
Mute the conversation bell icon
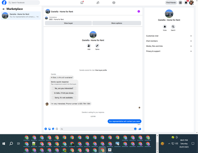click(165, 27)
